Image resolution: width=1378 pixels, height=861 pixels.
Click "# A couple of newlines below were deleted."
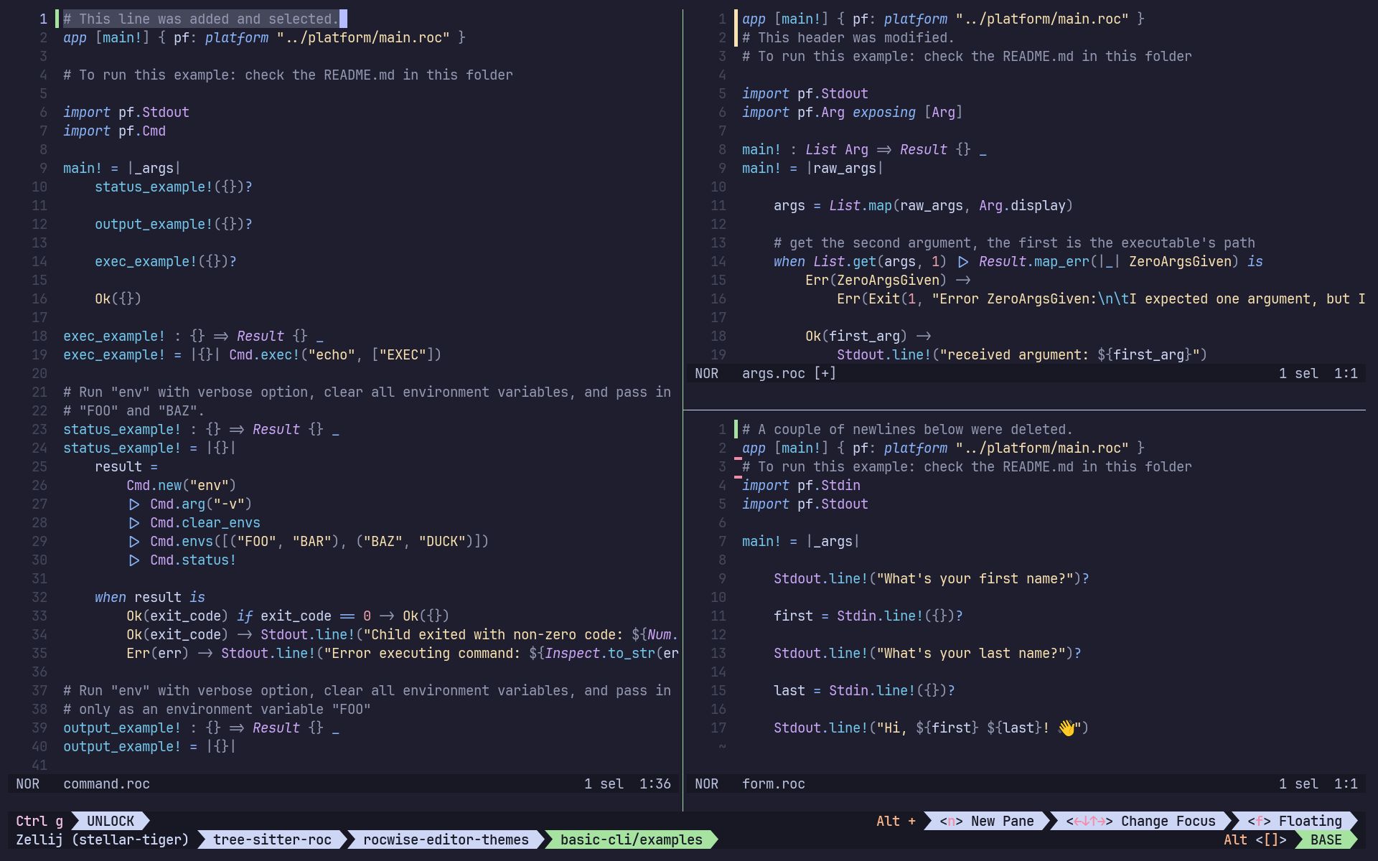907,429
